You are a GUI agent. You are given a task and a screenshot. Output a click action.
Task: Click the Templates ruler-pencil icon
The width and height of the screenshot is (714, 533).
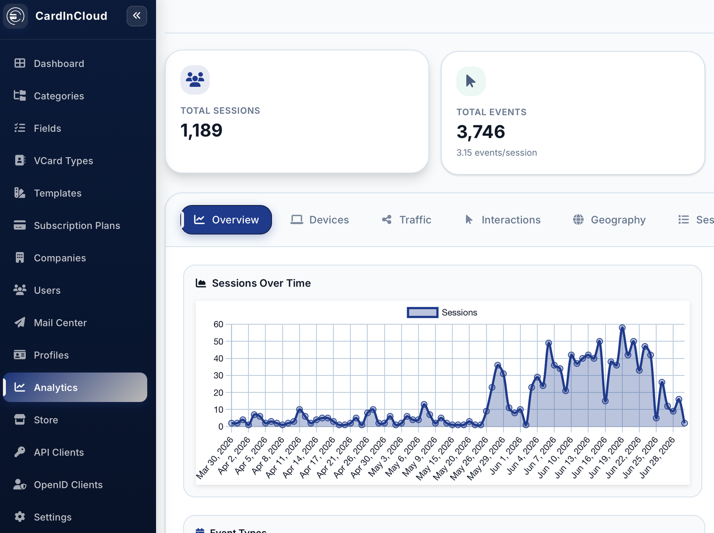coord(20,193)
